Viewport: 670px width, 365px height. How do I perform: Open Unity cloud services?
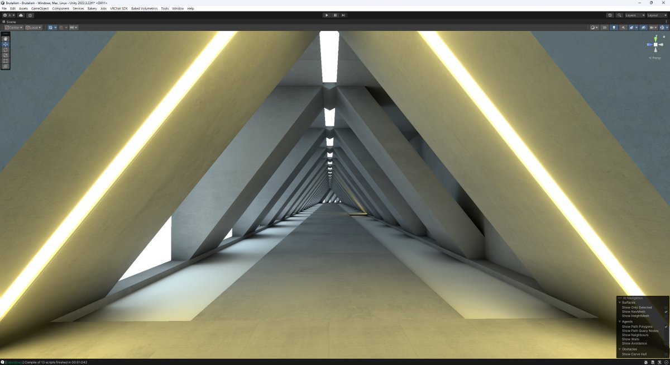click(x=21, y=15)
